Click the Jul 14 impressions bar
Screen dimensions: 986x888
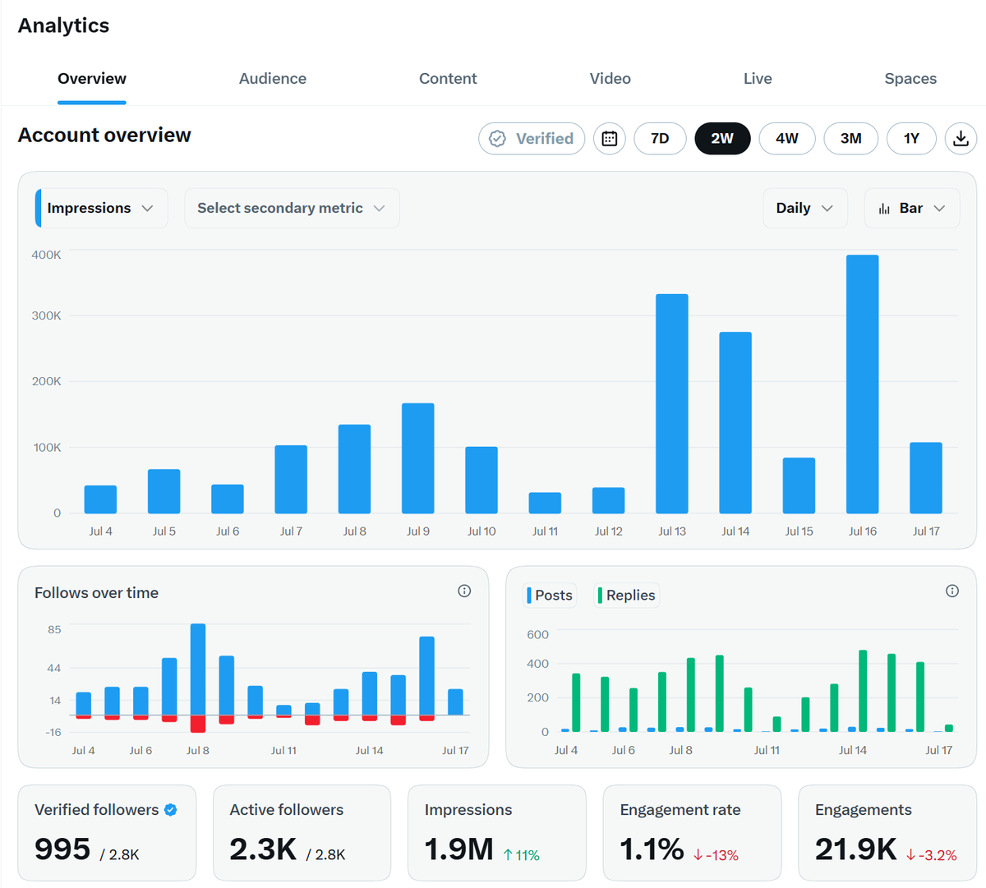pyautogui.click(x=735, y=423)
